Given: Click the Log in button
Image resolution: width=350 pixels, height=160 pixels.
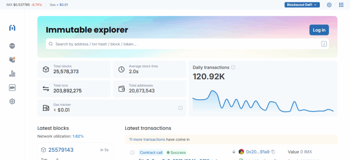Looking at the screenshot, I should click(x=319, y=30).
